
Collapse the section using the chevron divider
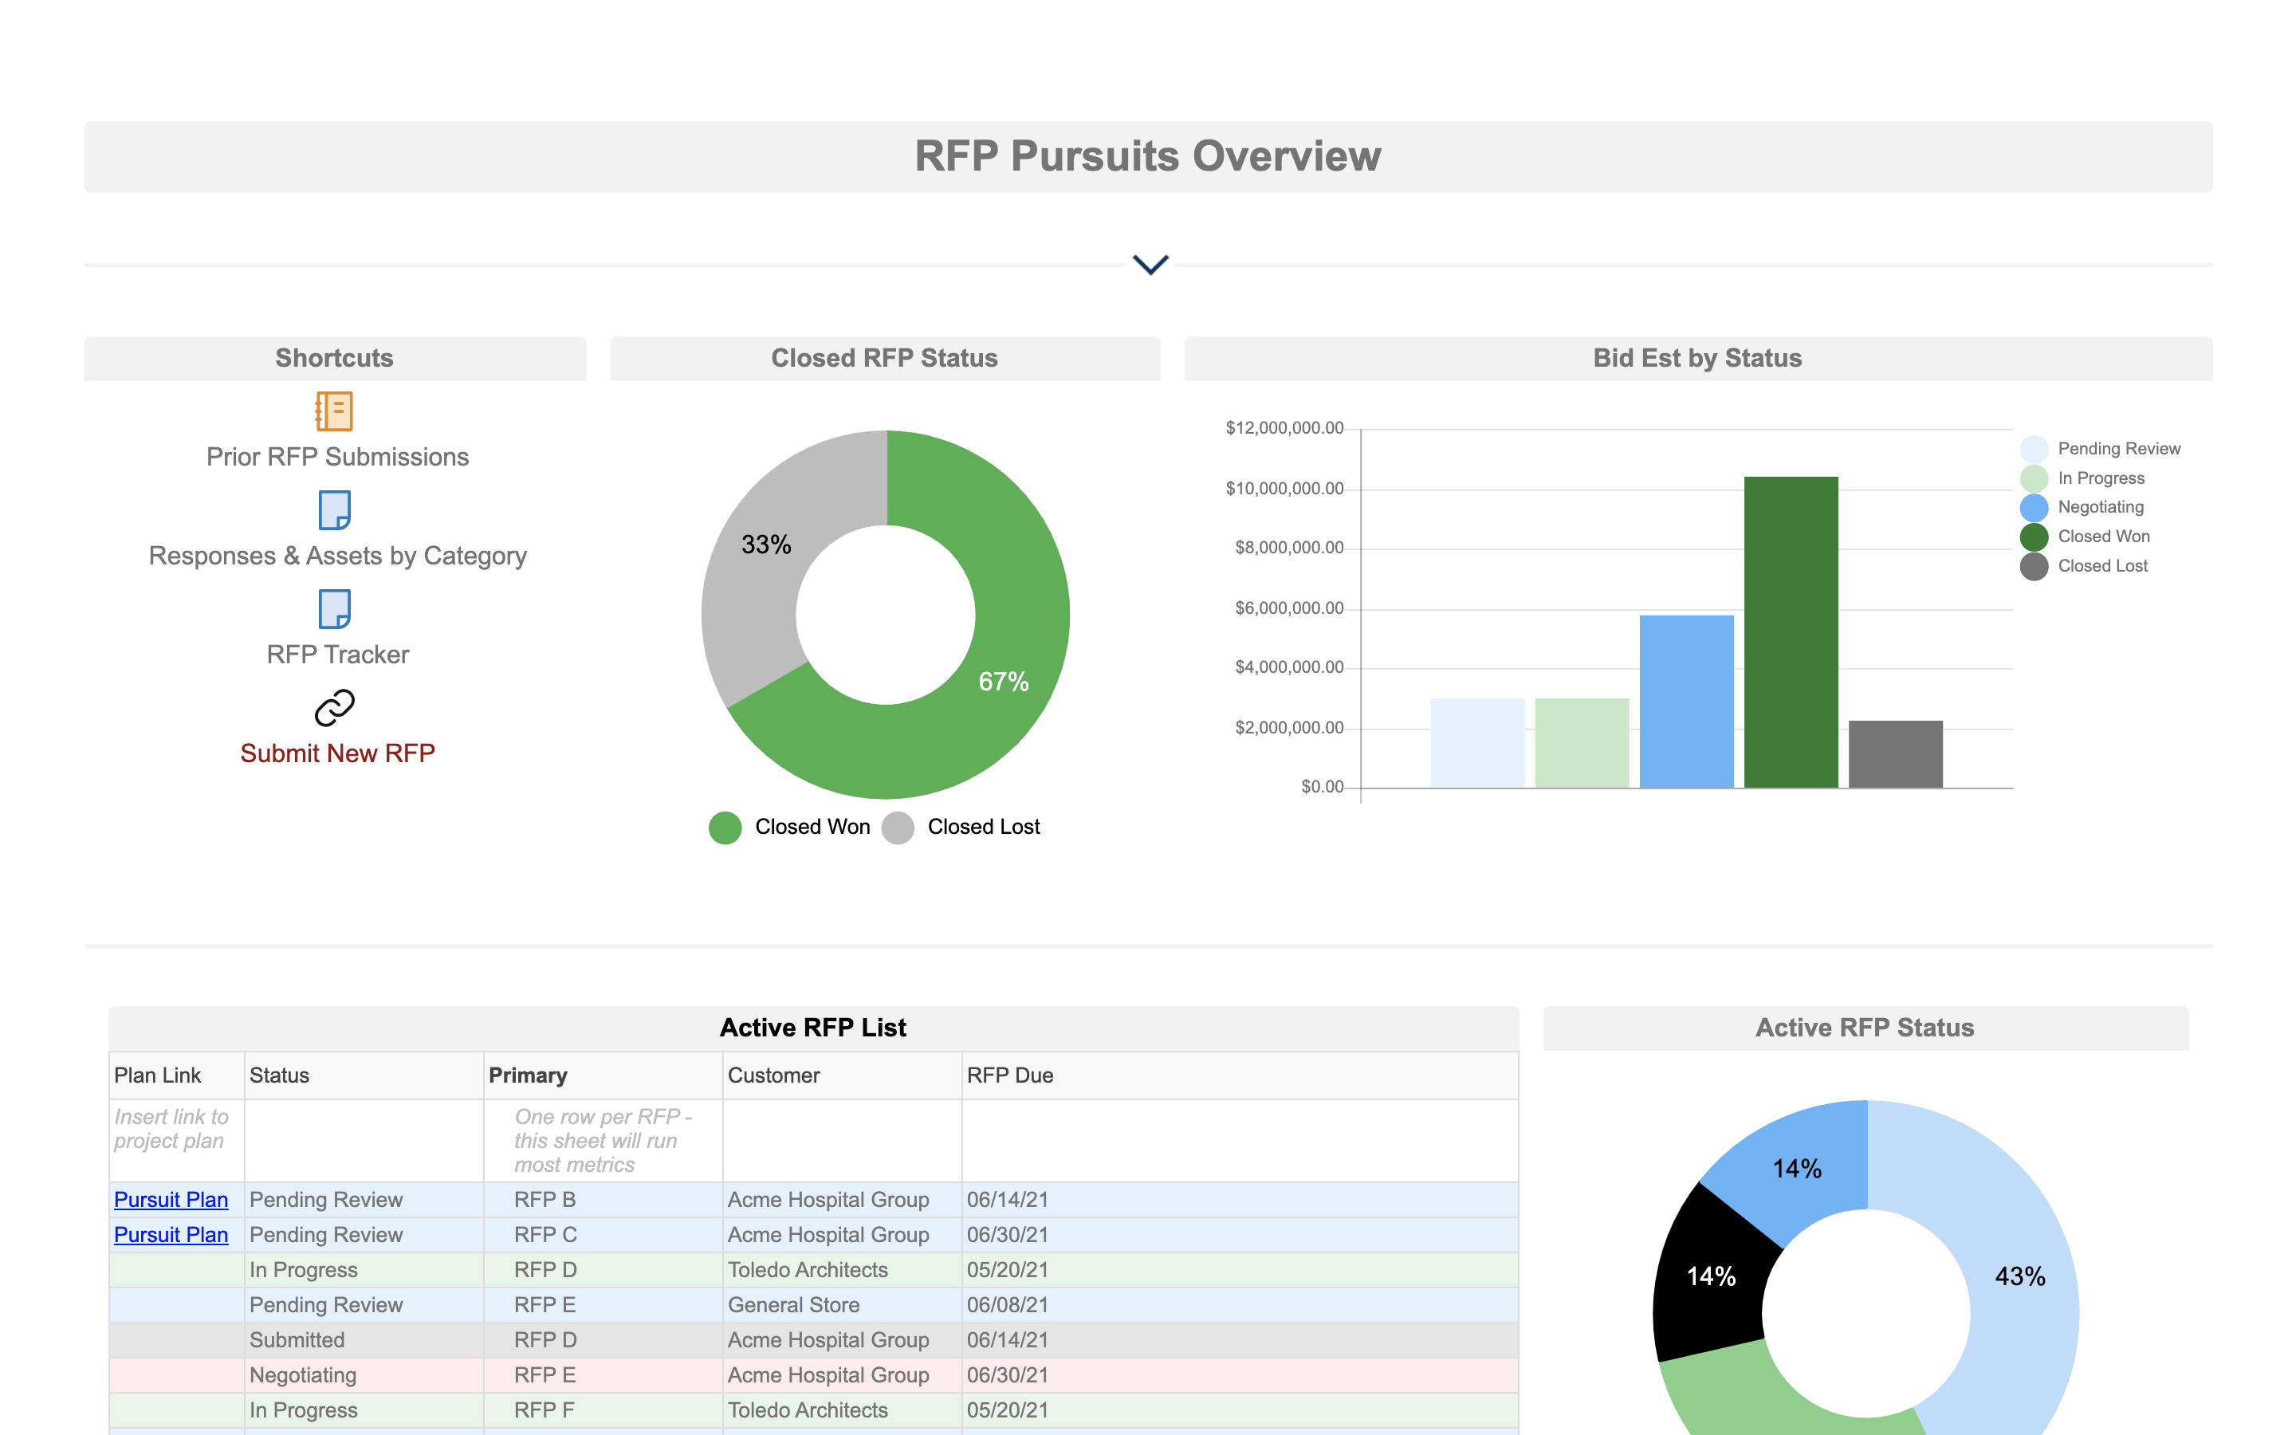(x=1150, y=264)
